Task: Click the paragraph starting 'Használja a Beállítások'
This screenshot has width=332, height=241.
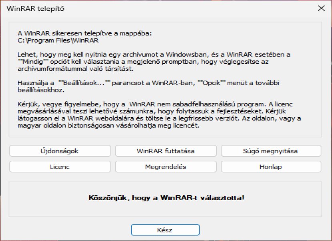Action: point(148,86)
